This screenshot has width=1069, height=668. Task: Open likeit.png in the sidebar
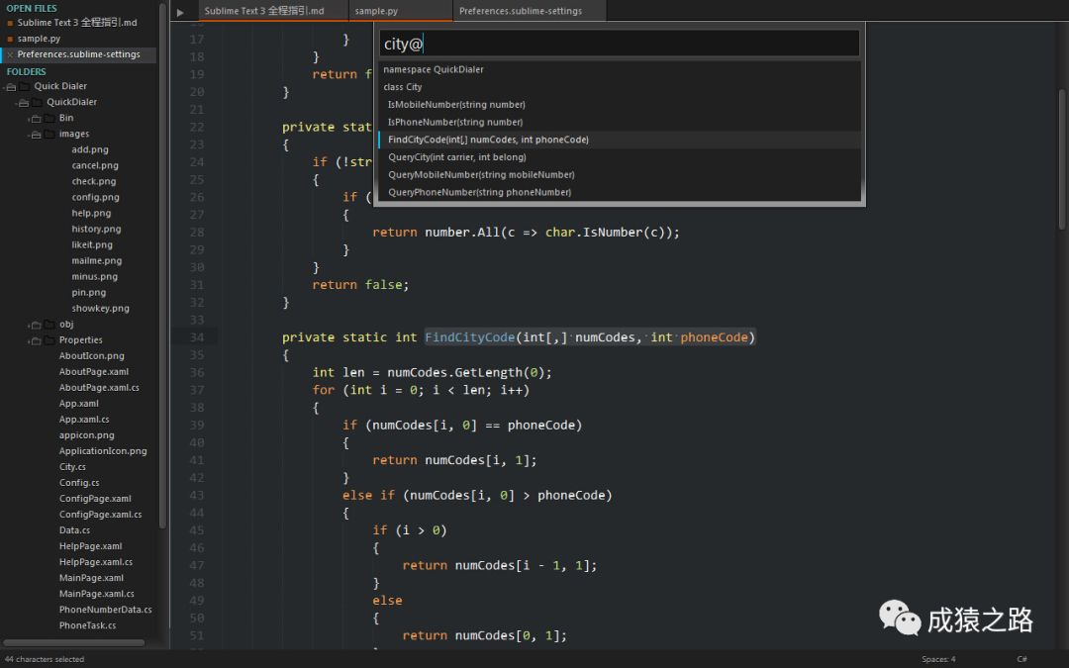[92, 244]
